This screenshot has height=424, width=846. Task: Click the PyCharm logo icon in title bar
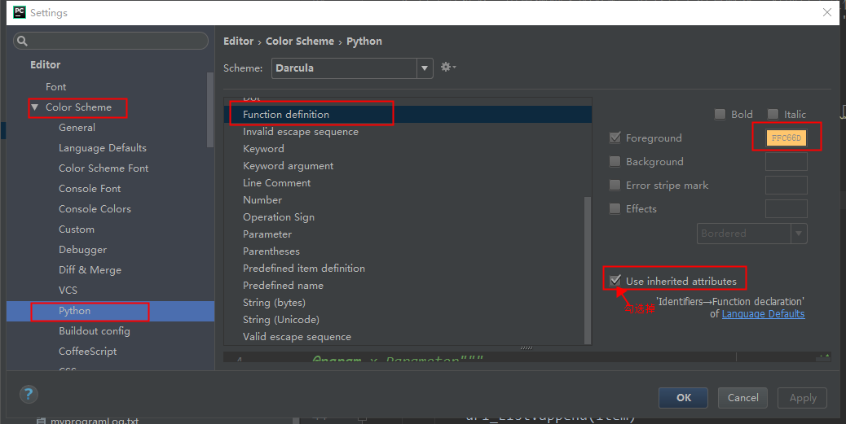pos(20,12)
